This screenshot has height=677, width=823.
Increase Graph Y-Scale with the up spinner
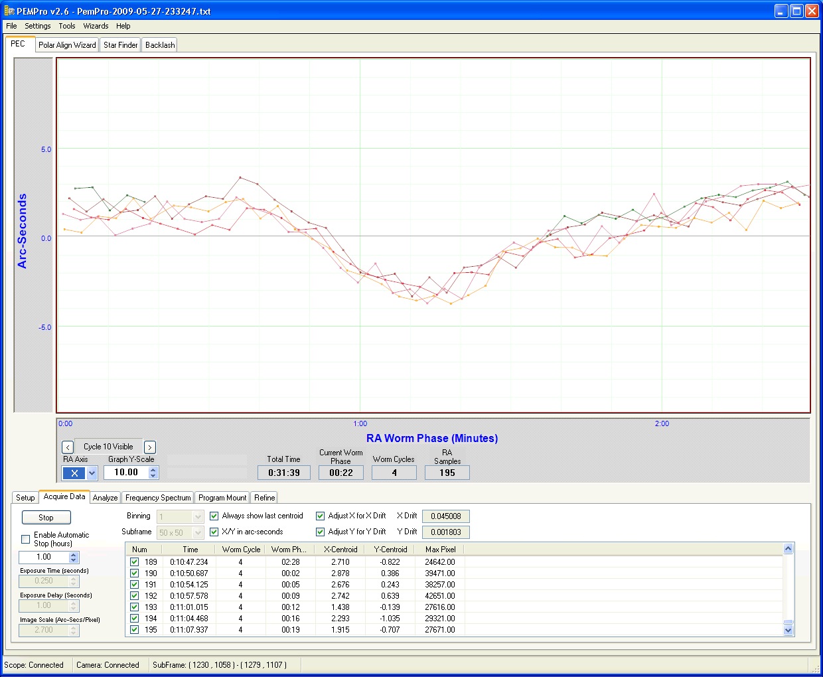pyautogui.click(x=153, y=469)
